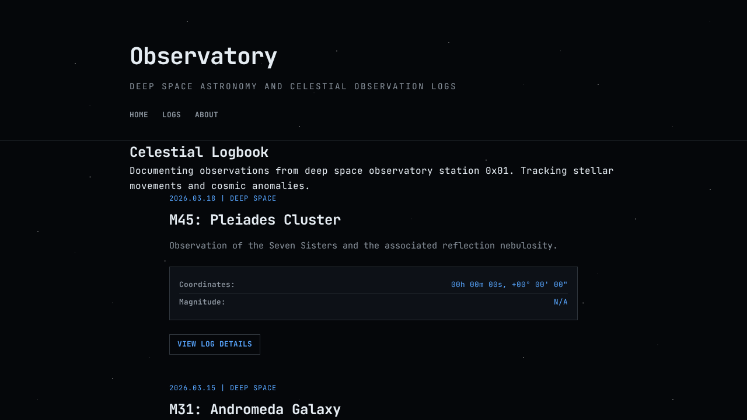The image size is (747, 420).
Task: Click the Seven Sisters observation description
Action: click(x=363, y=245)
